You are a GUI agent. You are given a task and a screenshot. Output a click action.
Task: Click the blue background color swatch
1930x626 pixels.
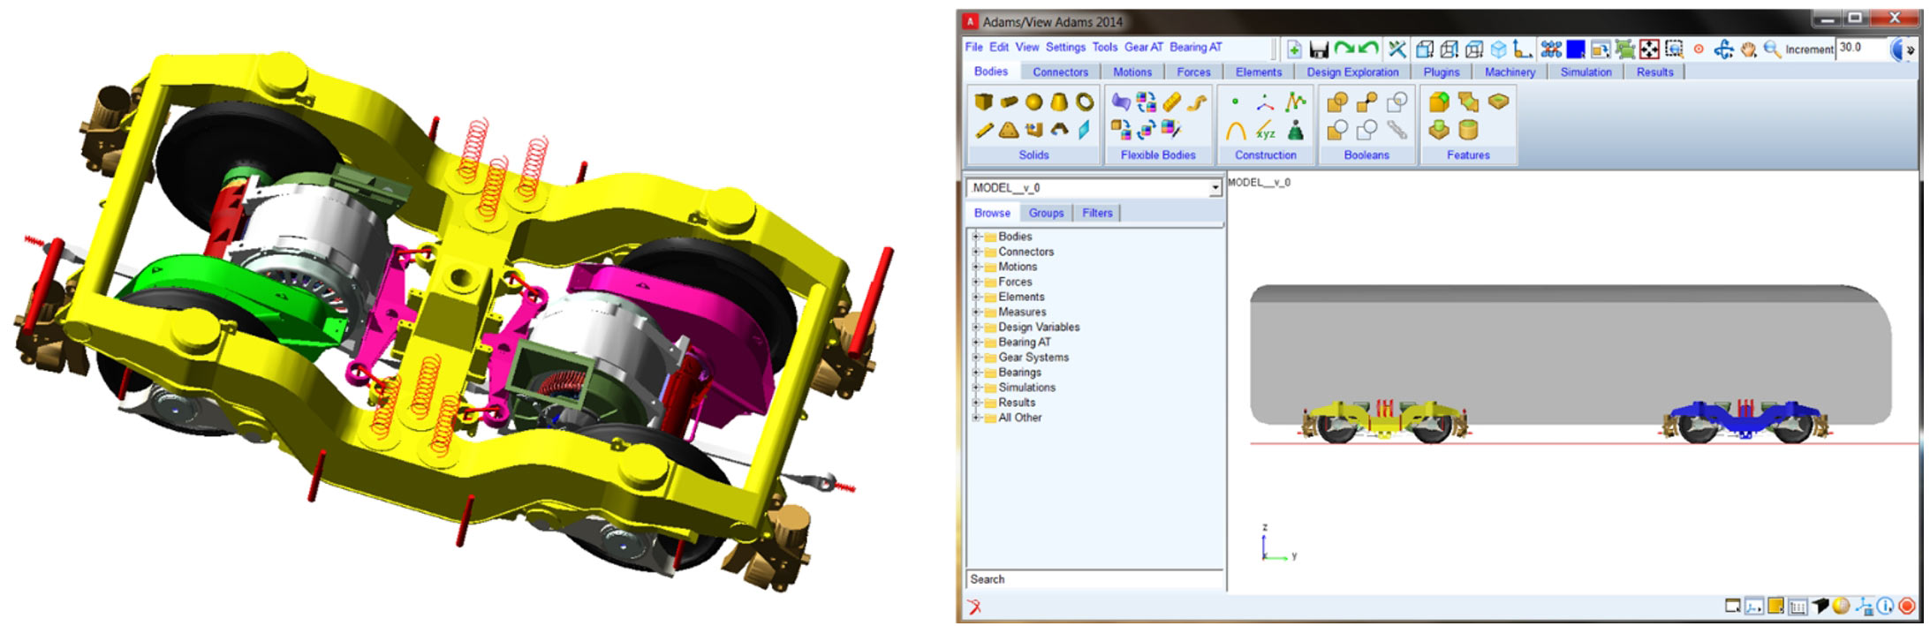1575,49
